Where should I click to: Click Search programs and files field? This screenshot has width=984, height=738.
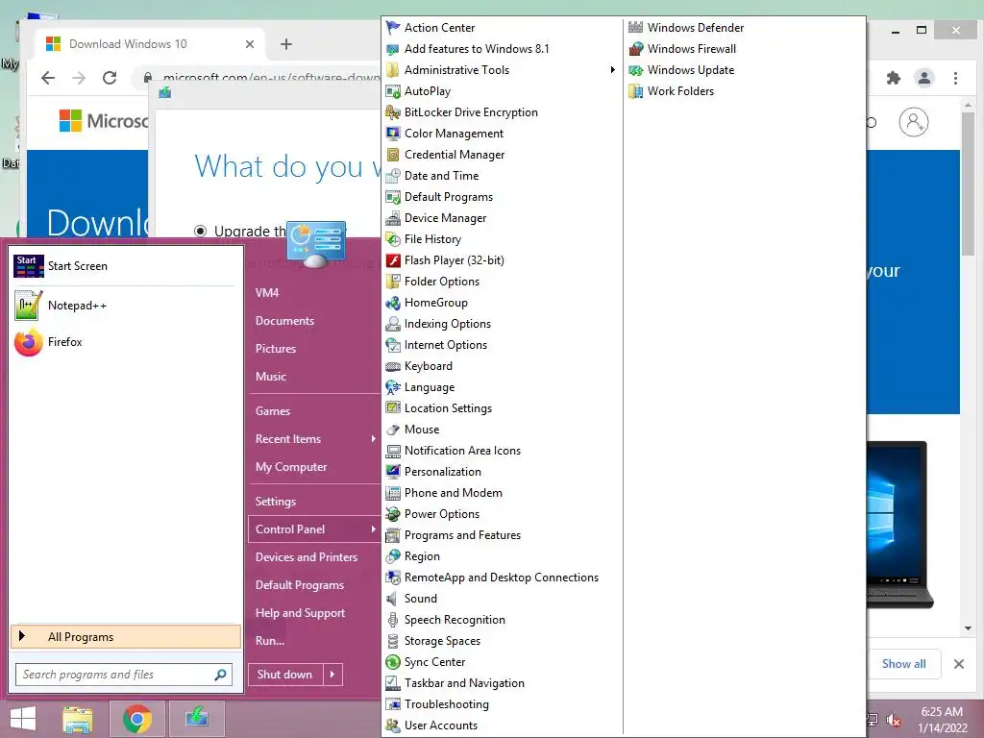pos(124,675)
